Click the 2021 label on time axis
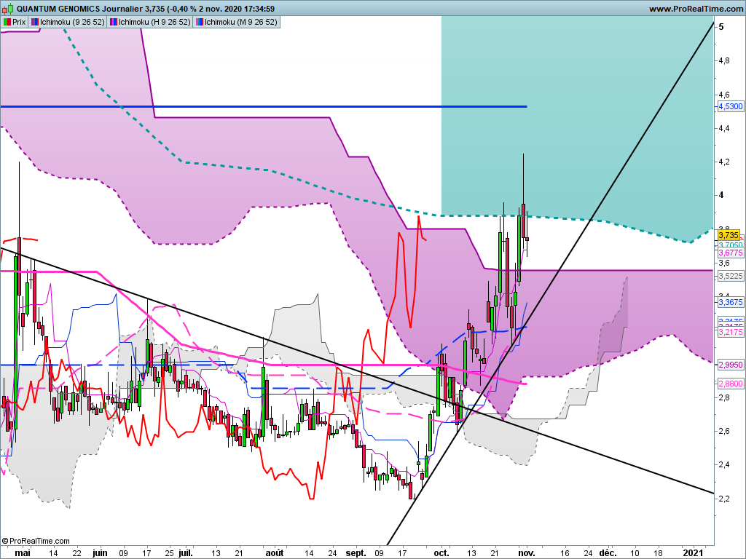 693,553
